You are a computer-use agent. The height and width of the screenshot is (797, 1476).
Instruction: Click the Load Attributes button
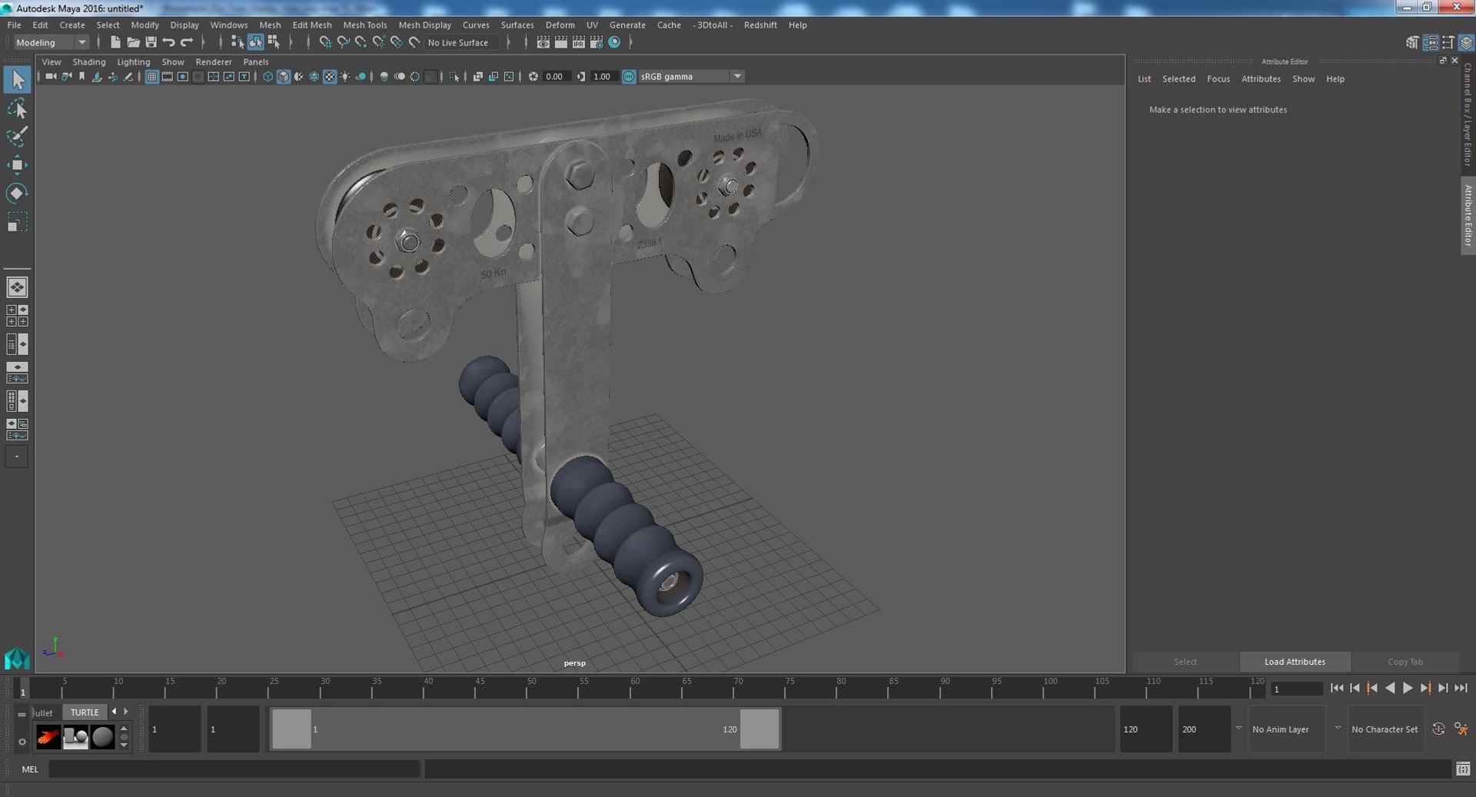pos(1295,662)
